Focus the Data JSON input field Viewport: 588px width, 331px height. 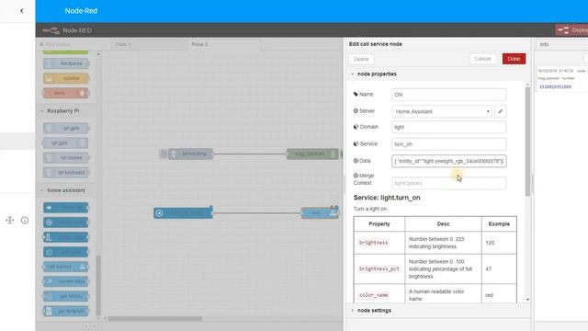[x=449, y=161]
